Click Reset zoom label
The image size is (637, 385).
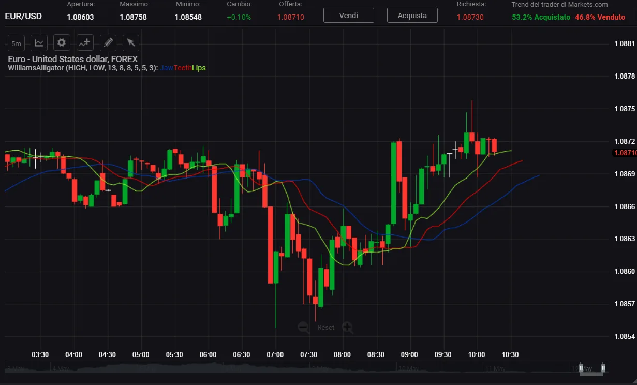[x=326, y=328]
